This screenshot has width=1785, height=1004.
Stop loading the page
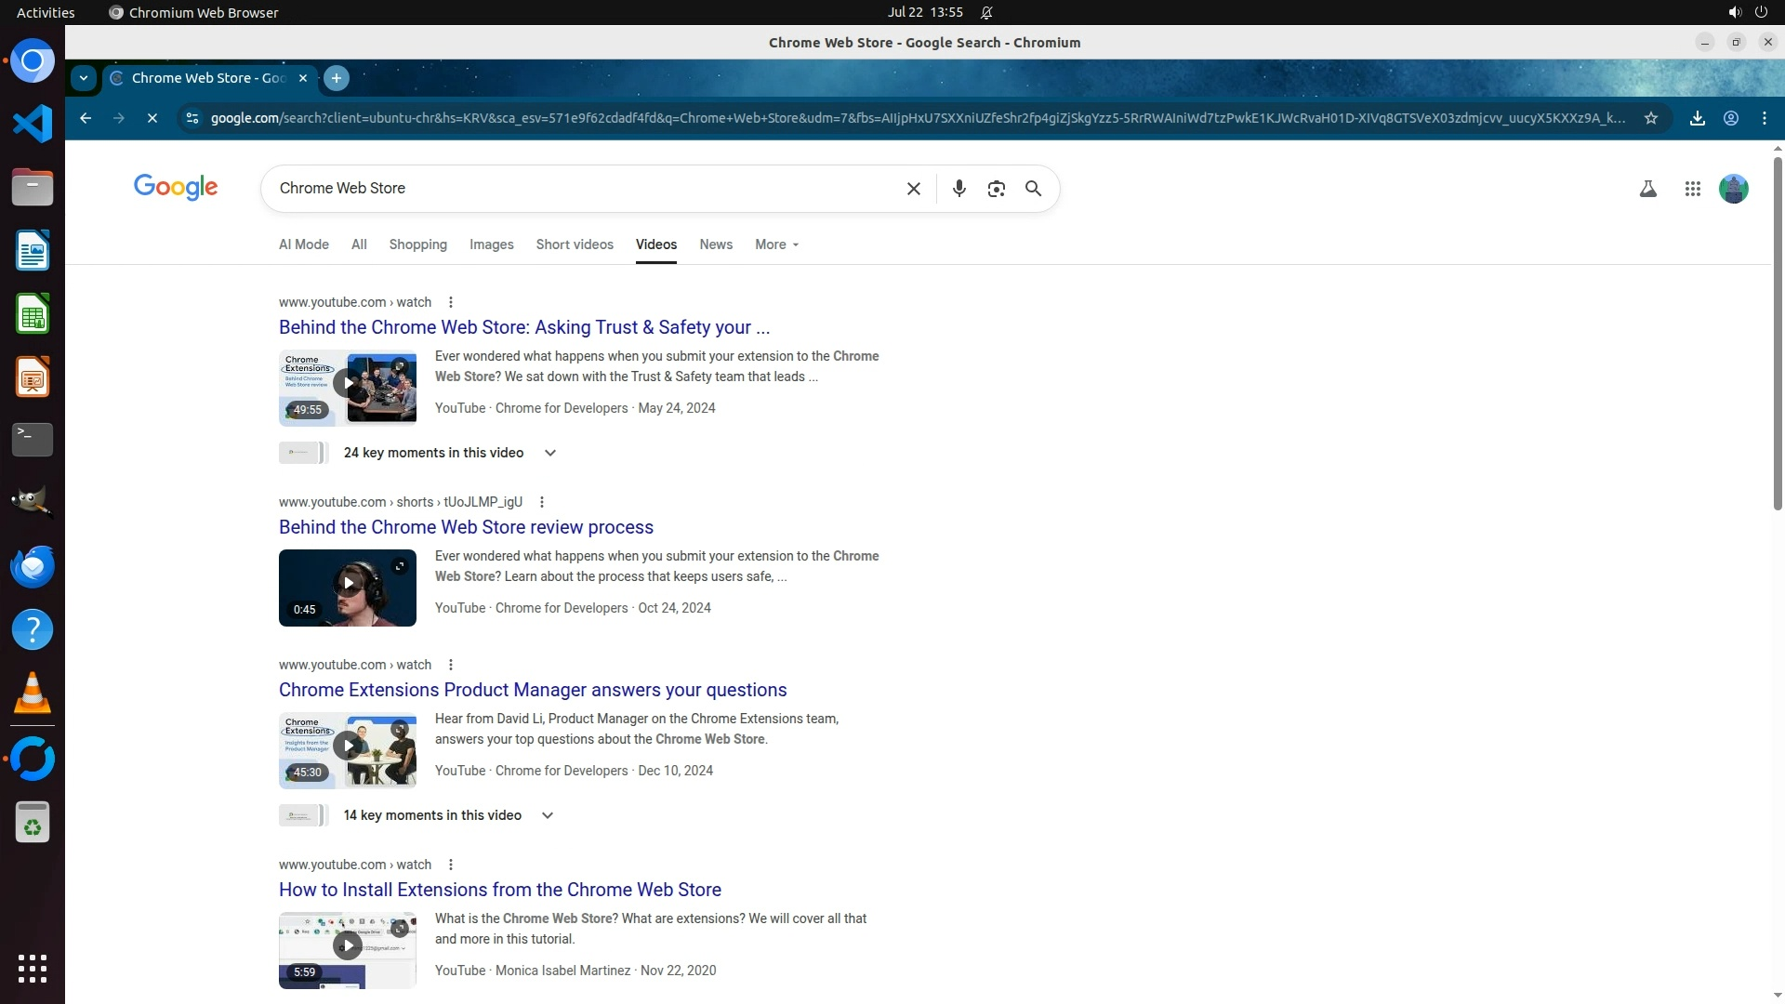152,118
